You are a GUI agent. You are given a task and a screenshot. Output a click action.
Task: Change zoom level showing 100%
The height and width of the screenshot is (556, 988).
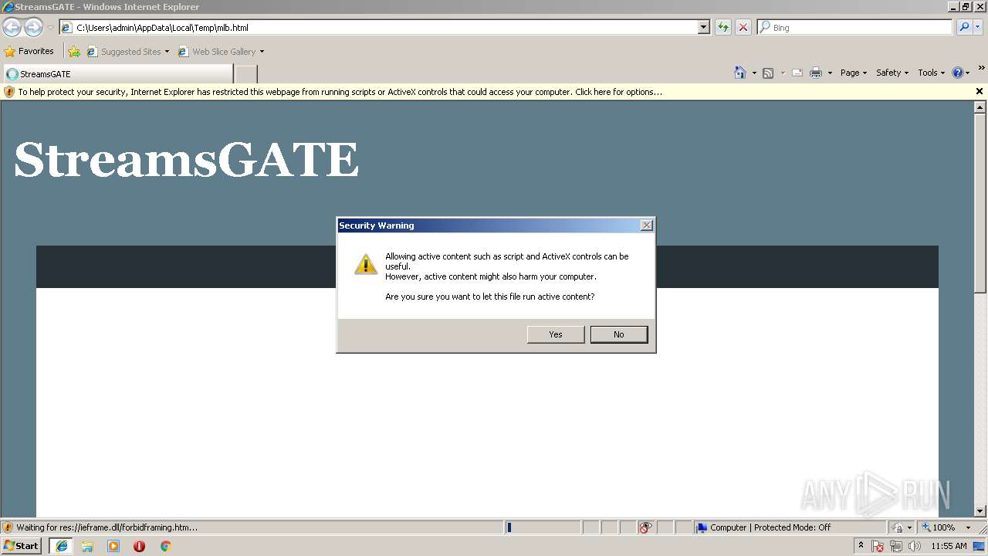tap(943, 527)
